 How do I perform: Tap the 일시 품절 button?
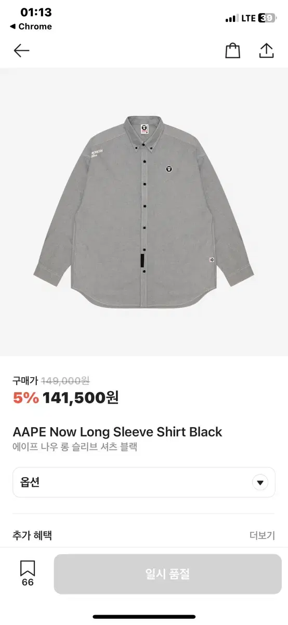[168, 574]
